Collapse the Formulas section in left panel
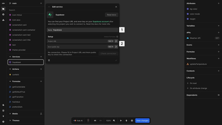 (x=10, y=81)
